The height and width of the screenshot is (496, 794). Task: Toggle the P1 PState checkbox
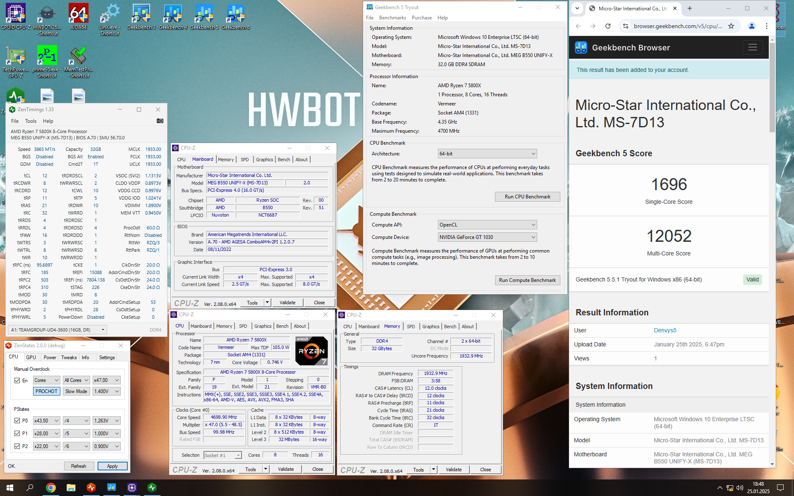(x=17, y=434)
